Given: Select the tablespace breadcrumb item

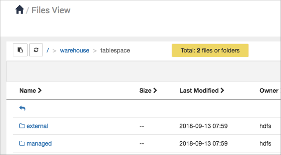Looking at the screenshot, I should [x=115, y=51].
